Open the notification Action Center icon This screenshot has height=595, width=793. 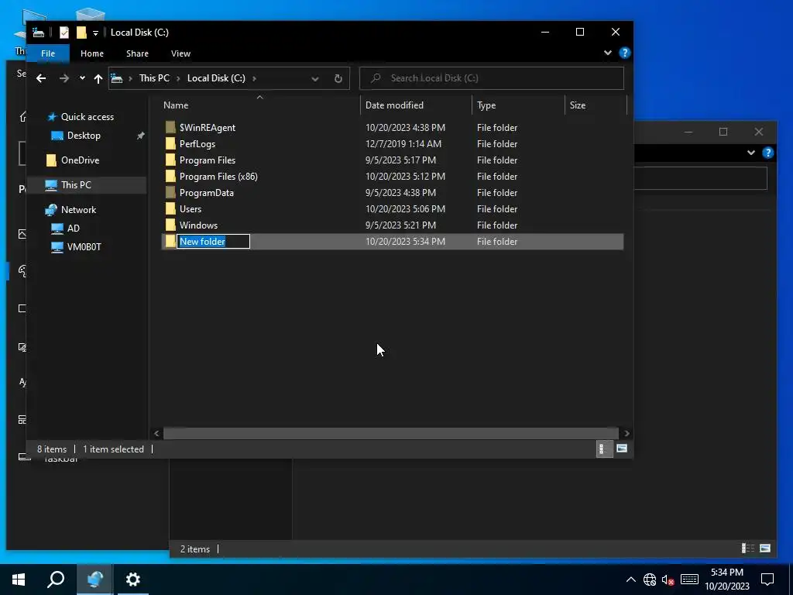pos(767,580)
